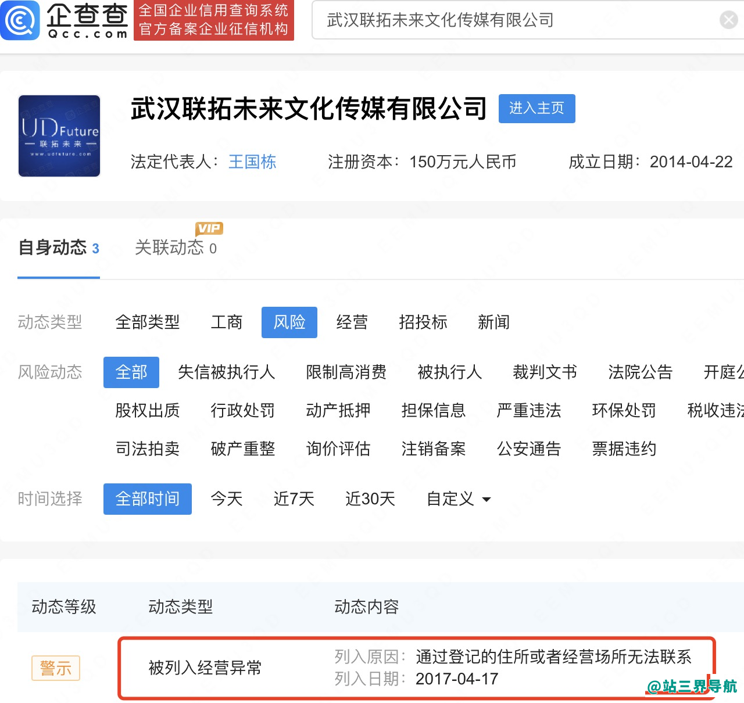
Task: Switch to 自身动态 tab
Action: [x=59, y=248]
